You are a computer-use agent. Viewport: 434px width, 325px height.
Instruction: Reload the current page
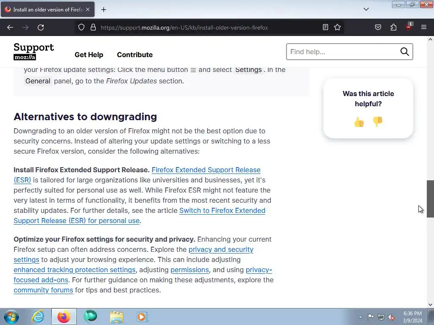tap(41, 28)
